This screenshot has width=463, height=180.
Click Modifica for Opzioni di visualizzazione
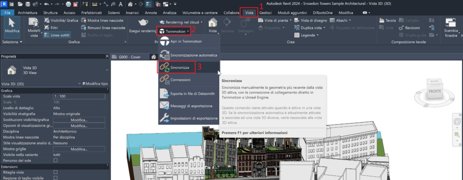pyautogui.click(x=79, y=126)
